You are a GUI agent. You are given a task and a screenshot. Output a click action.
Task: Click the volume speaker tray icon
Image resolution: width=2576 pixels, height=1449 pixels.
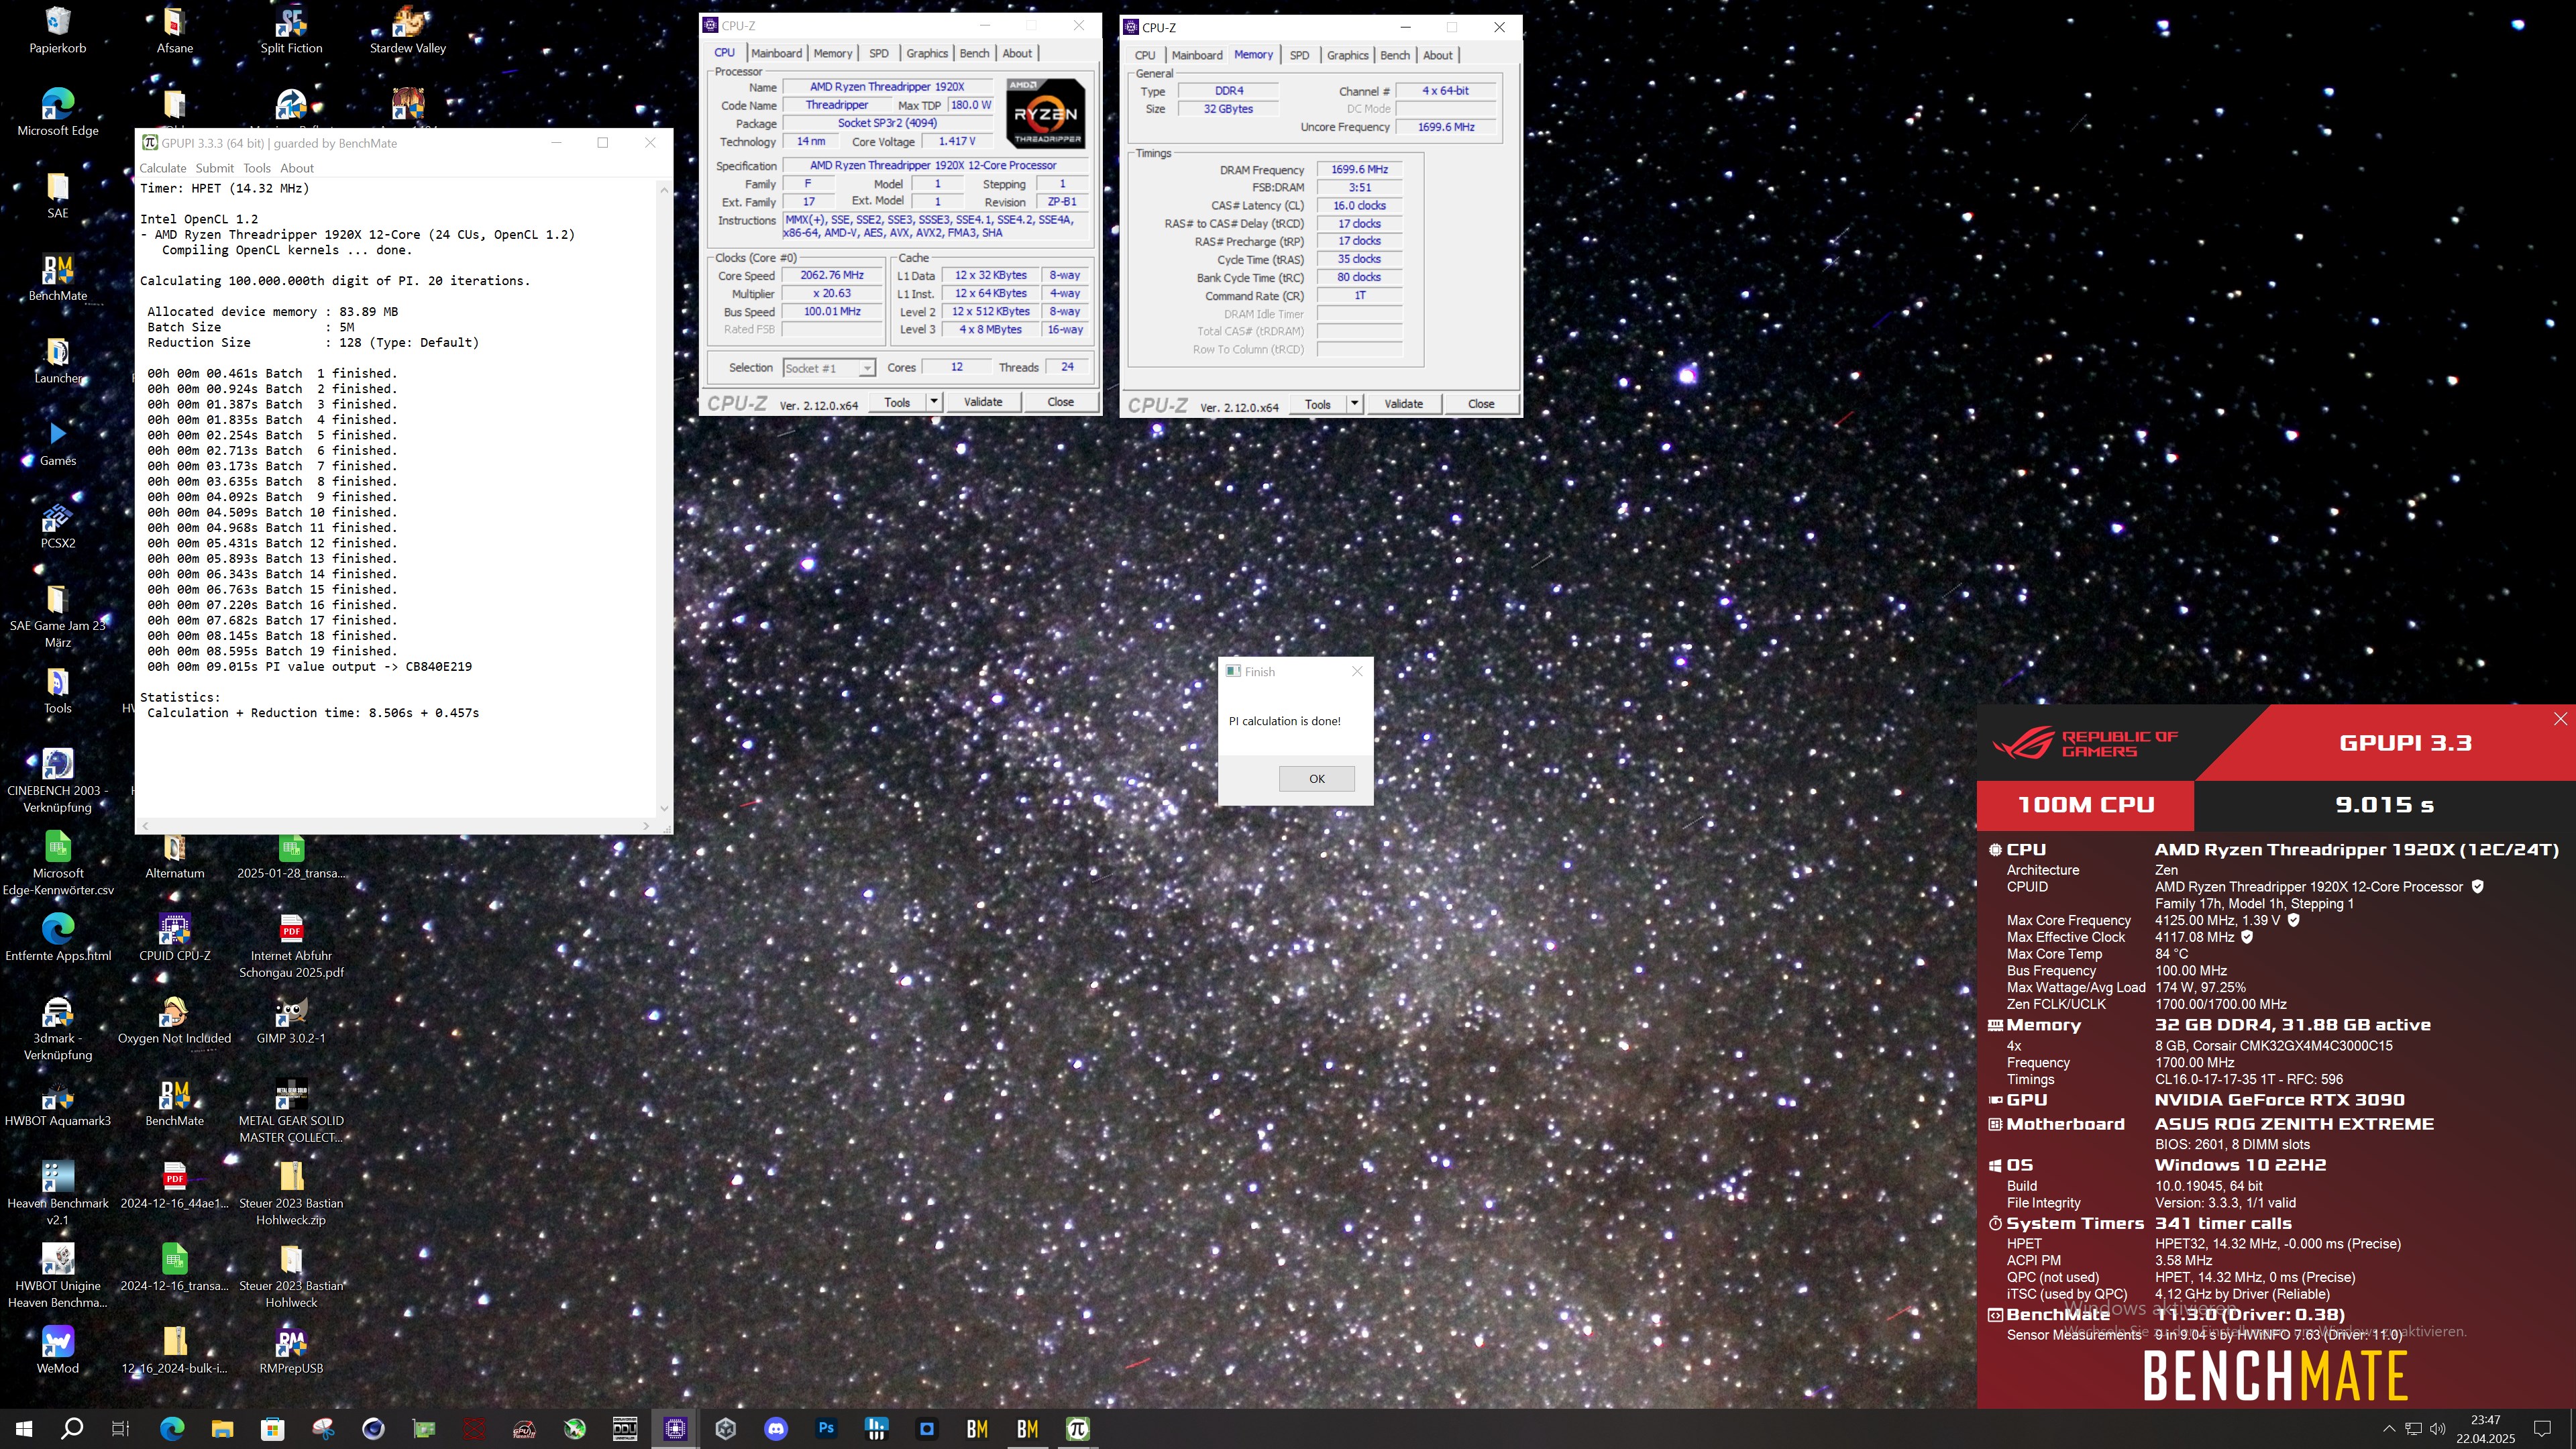[2437, 1429]
